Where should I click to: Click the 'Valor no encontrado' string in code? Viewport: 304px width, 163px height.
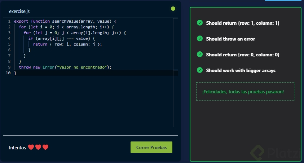coord(82,67)
